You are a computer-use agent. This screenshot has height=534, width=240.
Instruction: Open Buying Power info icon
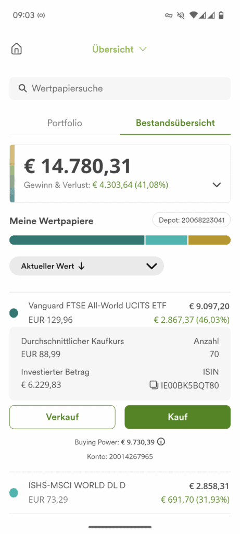pos(162,442)
